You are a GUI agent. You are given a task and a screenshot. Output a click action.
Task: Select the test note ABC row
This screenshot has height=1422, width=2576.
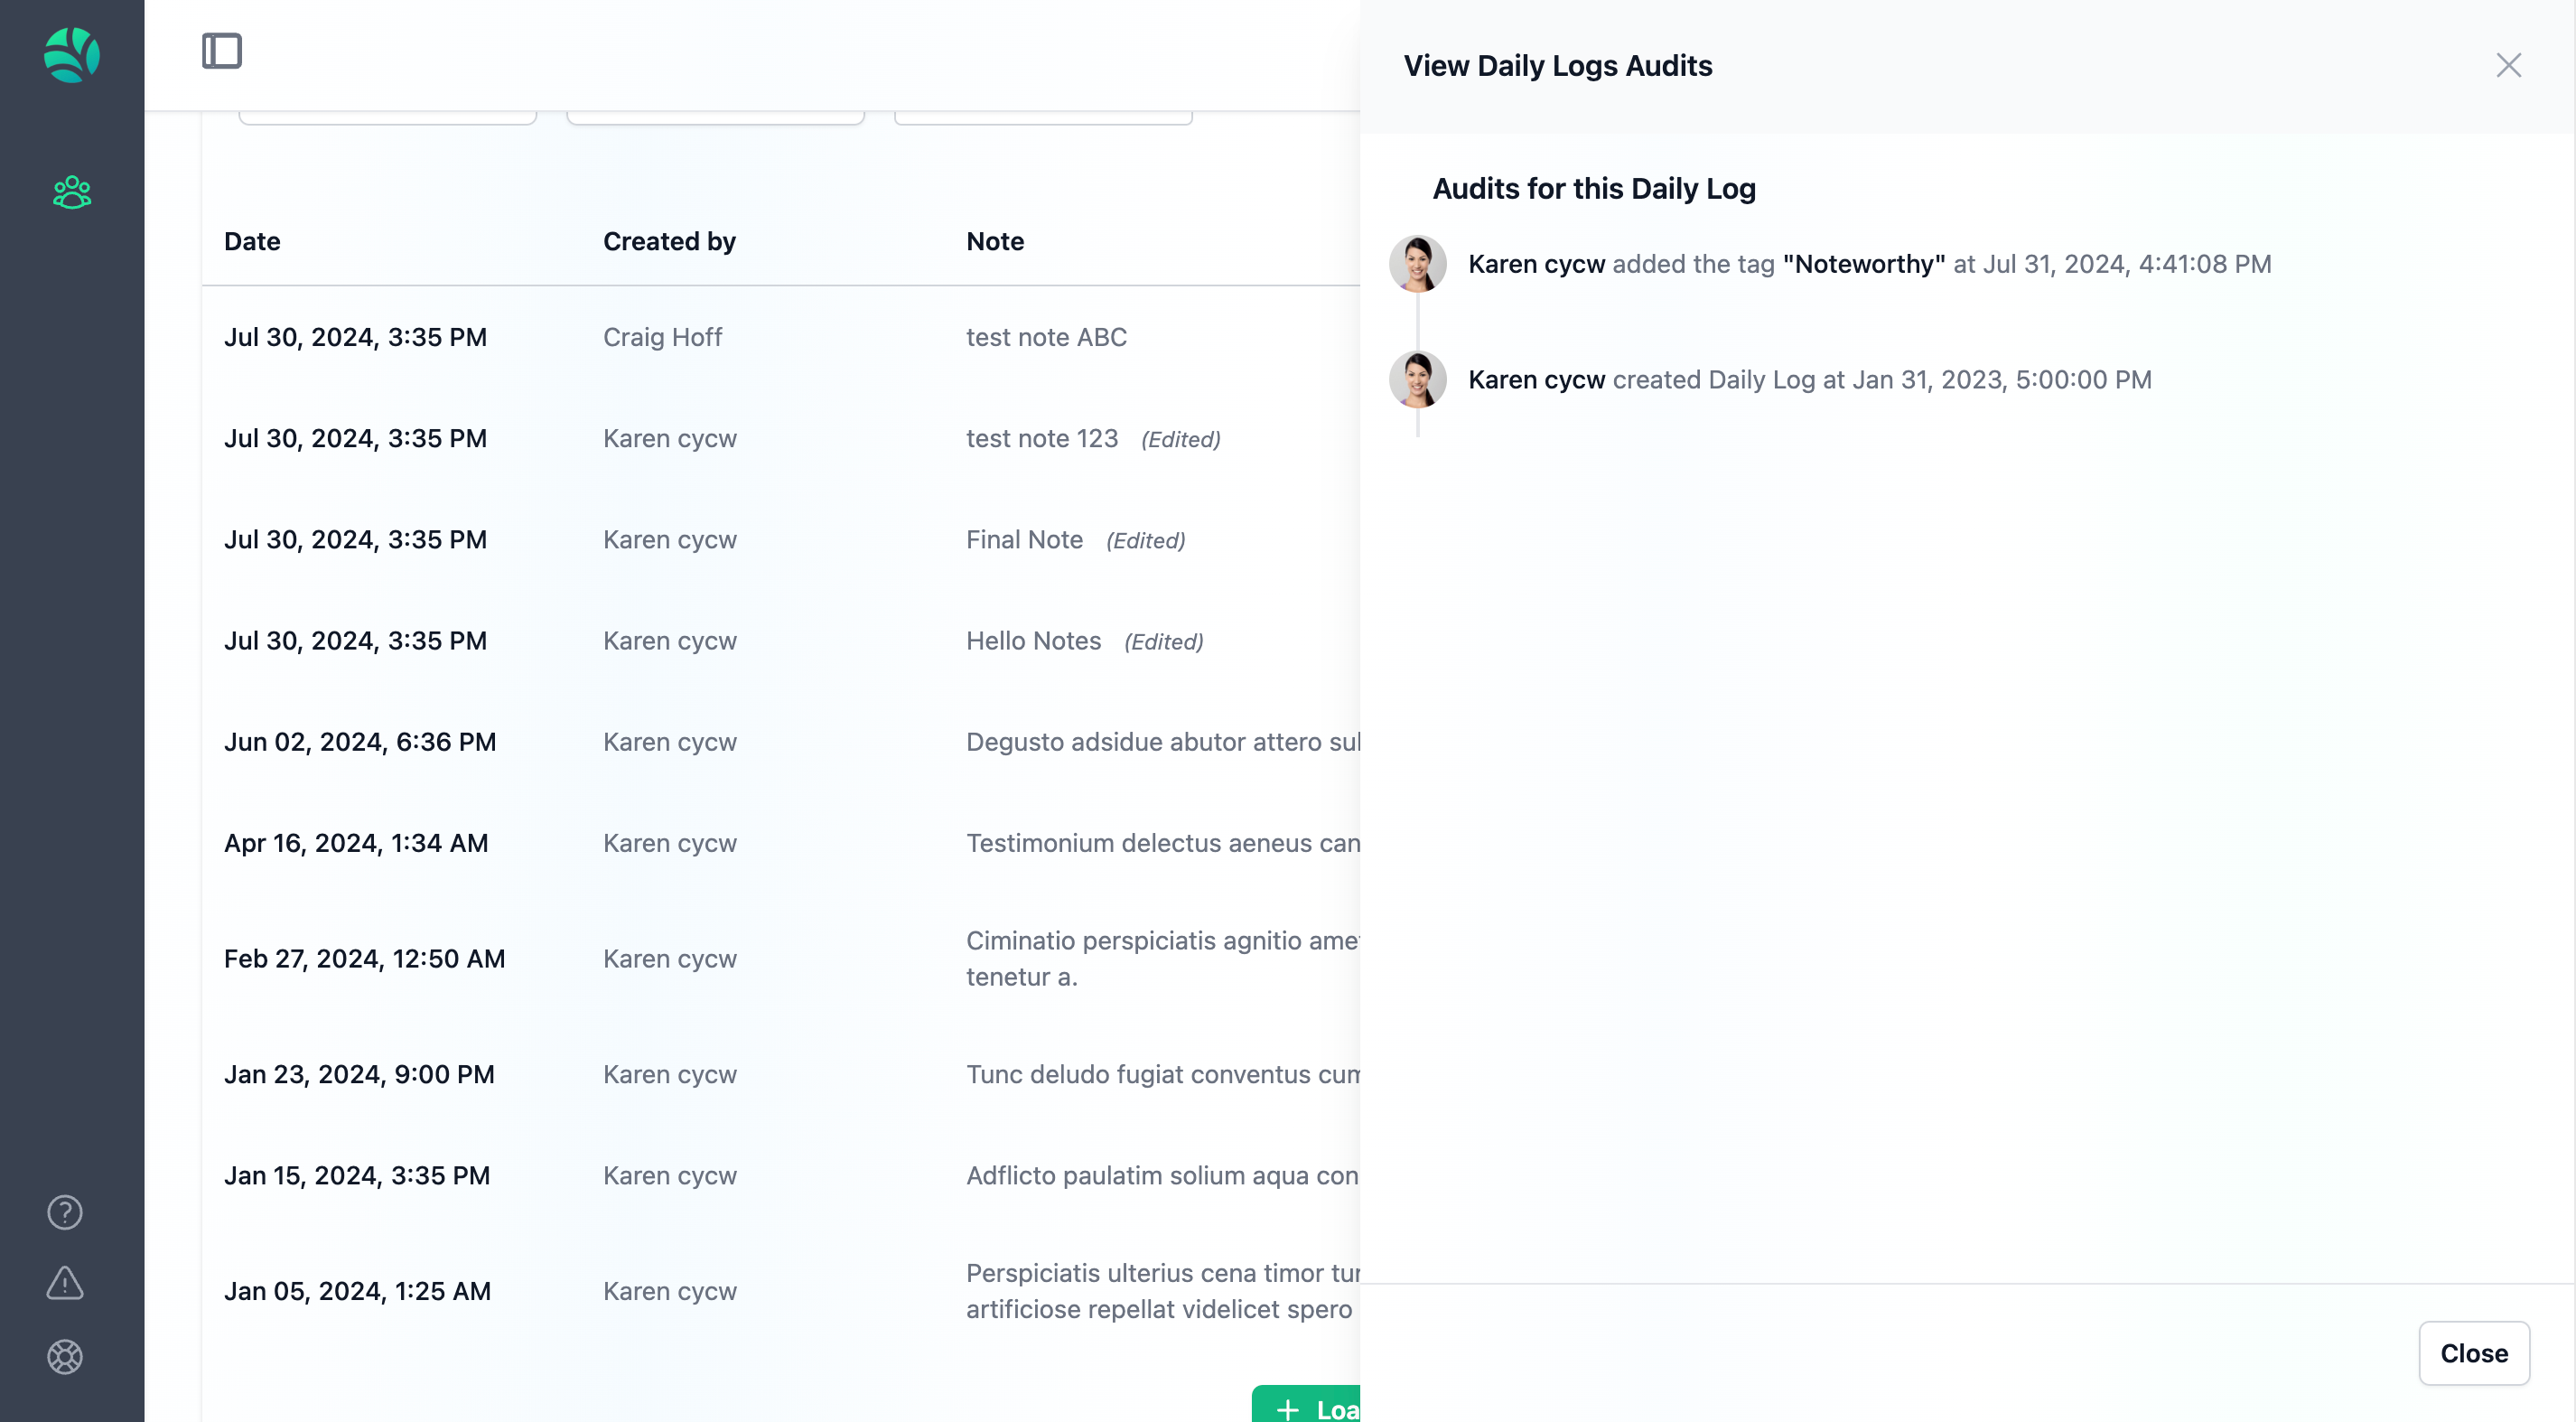[1046, 338]
